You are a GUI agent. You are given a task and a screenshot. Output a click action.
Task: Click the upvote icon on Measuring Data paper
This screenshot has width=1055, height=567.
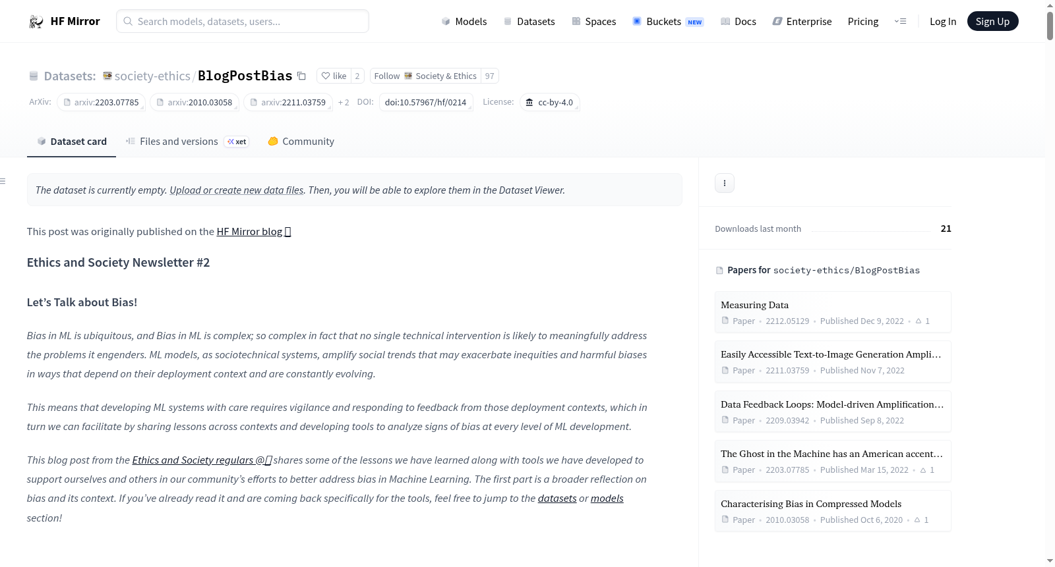coord(919,321)
